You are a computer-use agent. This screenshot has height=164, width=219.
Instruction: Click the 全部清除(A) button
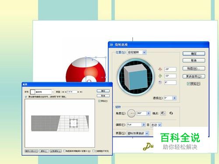[56, 151]
